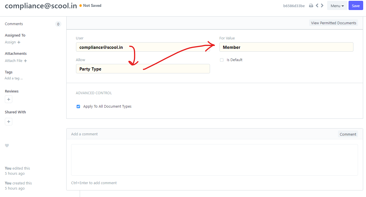This screenshot has width=366, height=197.
Task: Click the ADVANCED CONTROL section heading
Action: click(x=94, y=93)
